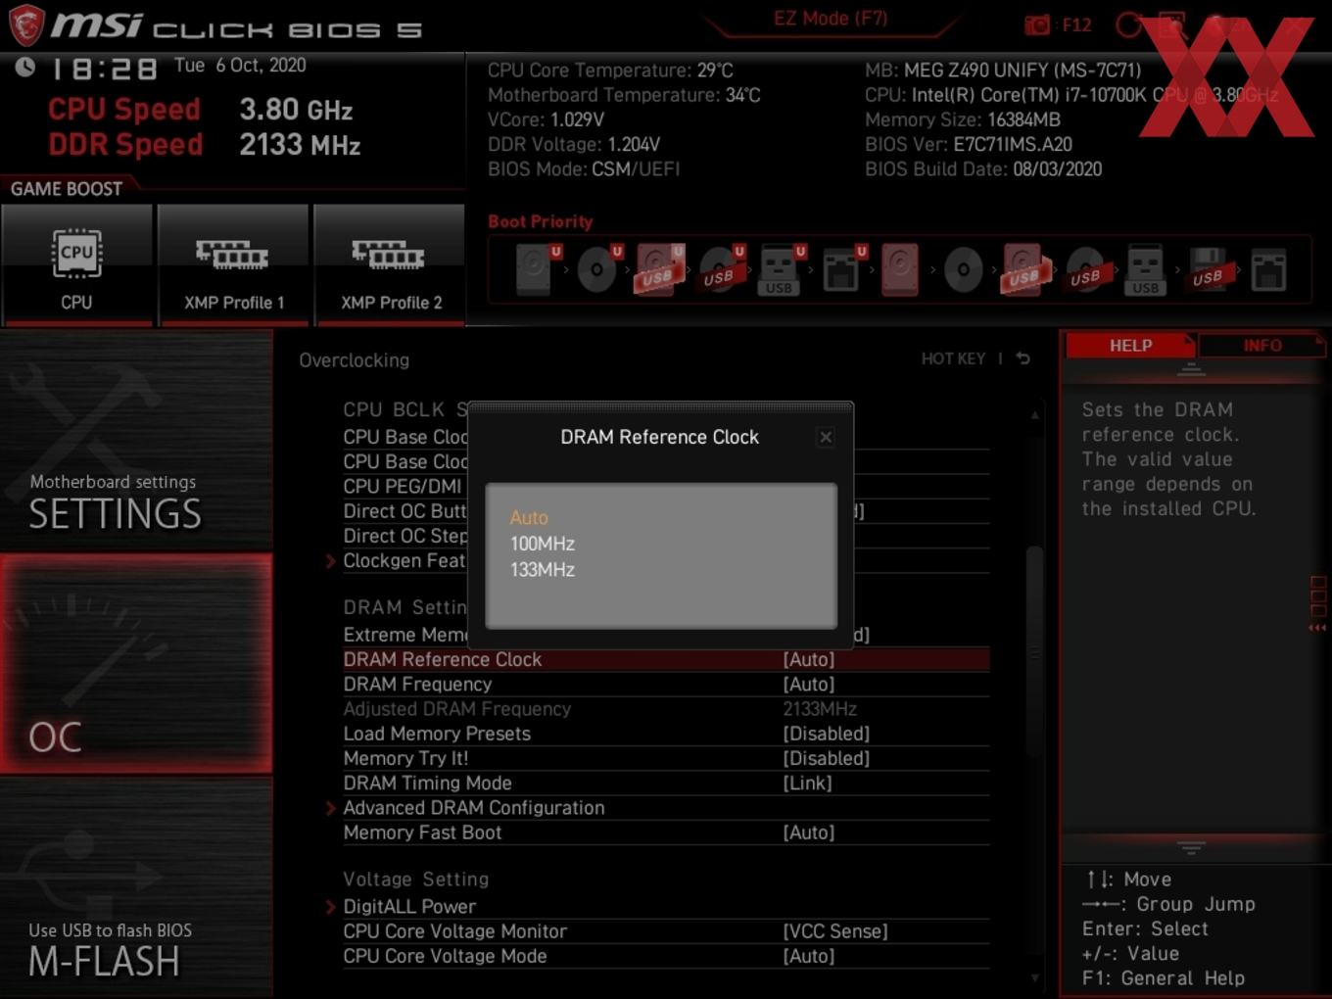Open the INFO tab
The image size is (1332, 999).
(1261, 345)
